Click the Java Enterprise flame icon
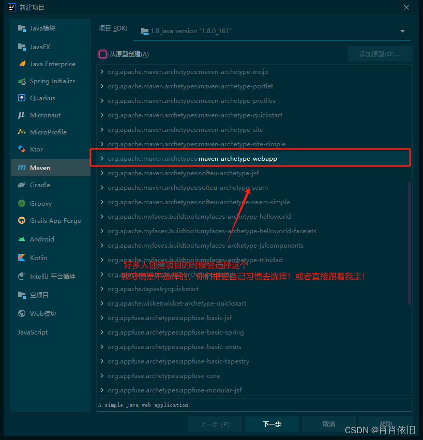This screenshot has height=440, width=423. (22, 64)
